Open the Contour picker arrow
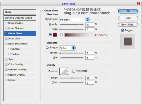The height and width of the screenshot is (105, 142). pos(68,71)
